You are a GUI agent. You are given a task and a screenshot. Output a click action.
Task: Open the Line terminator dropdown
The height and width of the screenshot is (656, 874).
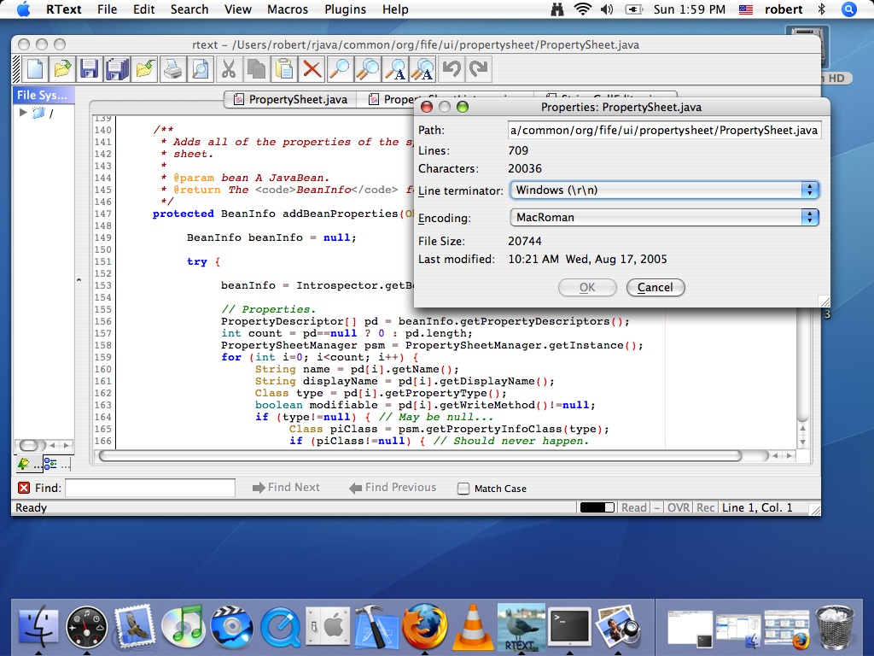[x=664, y=190]
